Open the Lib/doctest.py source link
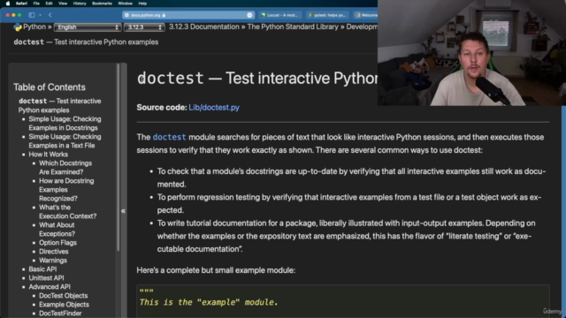This screenshot has height=318, width=566. click(214, 108)
